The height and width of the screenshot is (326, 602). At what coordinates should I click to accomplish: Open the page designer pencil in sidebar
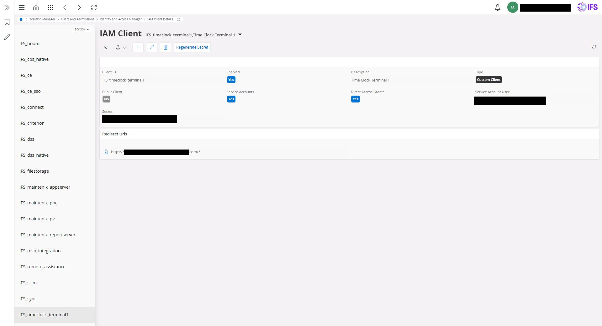pyautogui.click(x=7, y=37)
